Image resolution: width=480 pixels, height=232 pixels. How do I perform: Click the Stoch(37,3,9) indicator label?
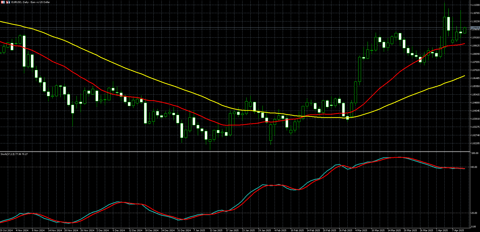14,154
